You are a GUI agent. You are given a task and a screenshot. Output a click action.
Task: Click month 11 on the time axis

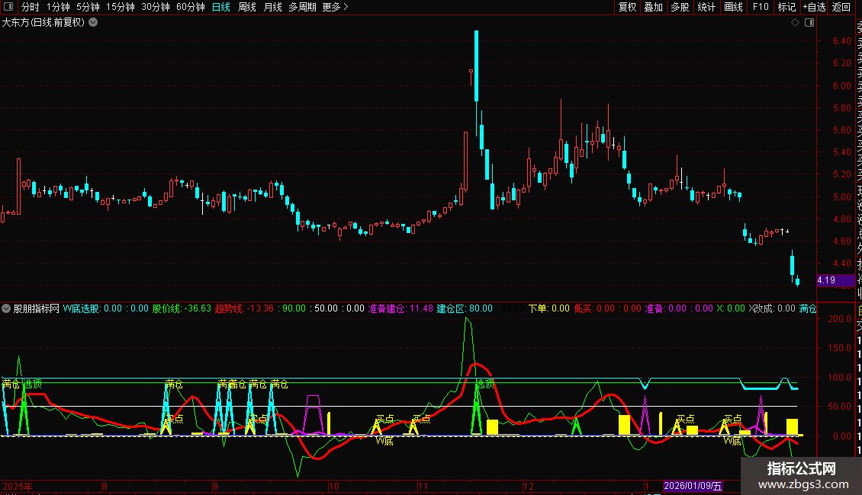(x=422, y=486)
